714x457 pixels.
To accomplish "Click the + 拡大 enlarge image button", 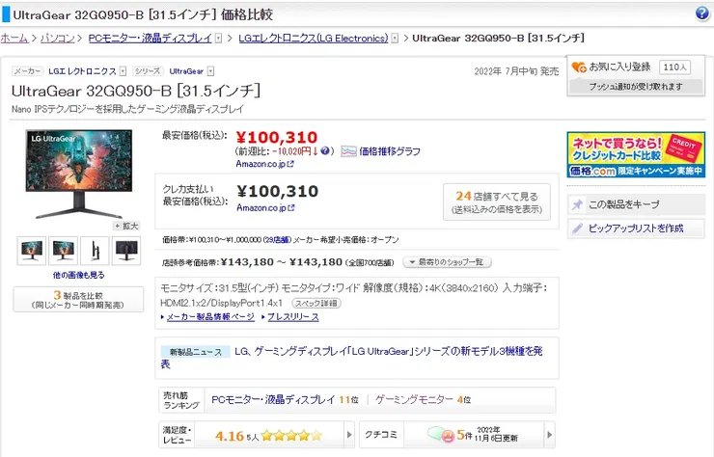I will tap(126, 226).
